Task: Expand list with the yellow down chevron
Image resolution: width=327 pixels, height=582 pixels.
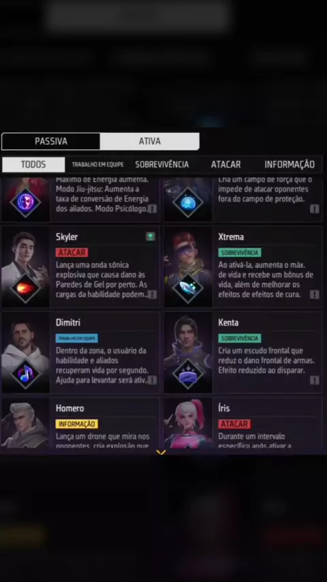Action: [x=161, y=452]
